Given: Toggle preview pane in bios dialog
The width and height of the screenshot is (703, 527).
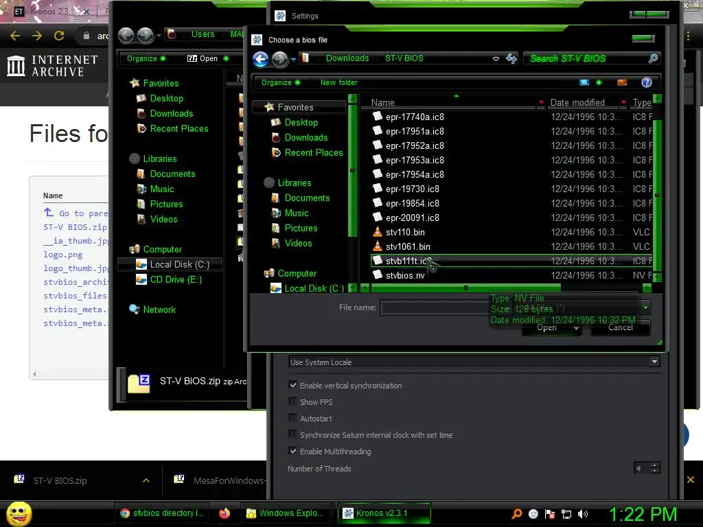Looking at the screenshot, I should coord(622,82).
